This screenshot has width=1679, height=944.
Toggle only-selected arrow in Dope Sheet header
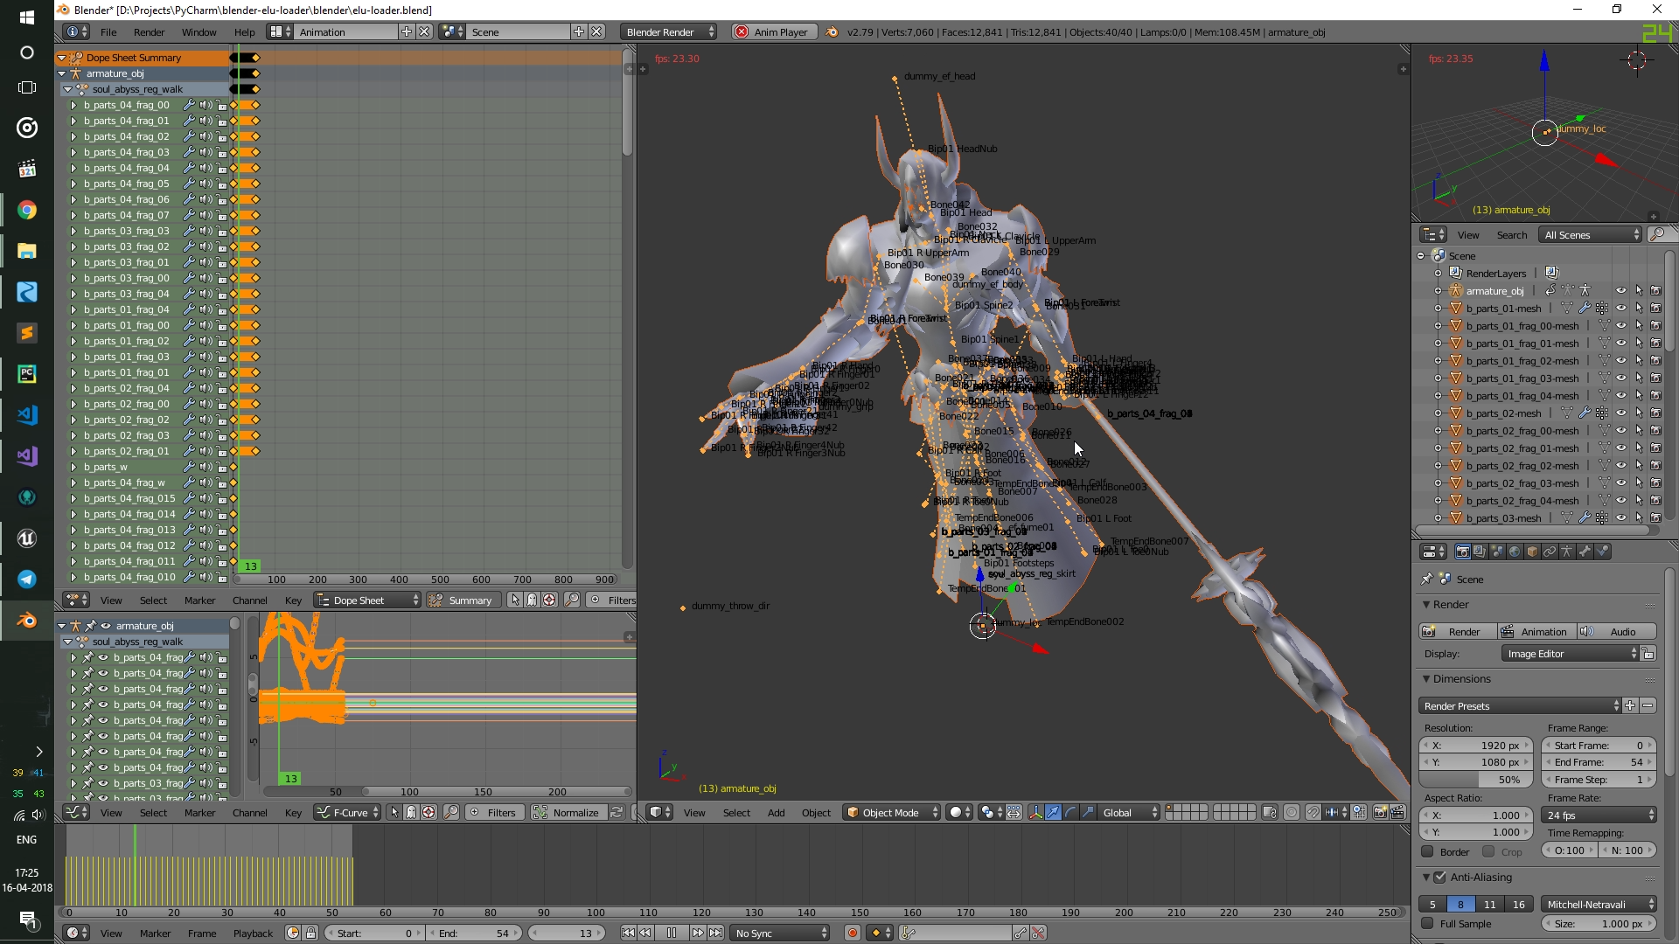(x=514, y=600)
